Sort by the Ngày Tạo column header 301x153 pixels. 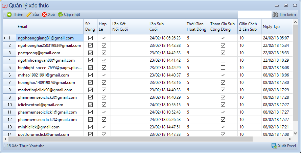[x=276, y=27]
